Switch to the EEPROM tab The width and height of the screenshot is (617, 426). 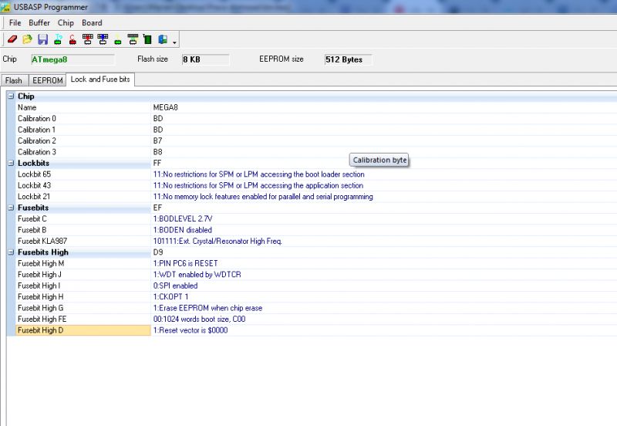coord(48,80)
